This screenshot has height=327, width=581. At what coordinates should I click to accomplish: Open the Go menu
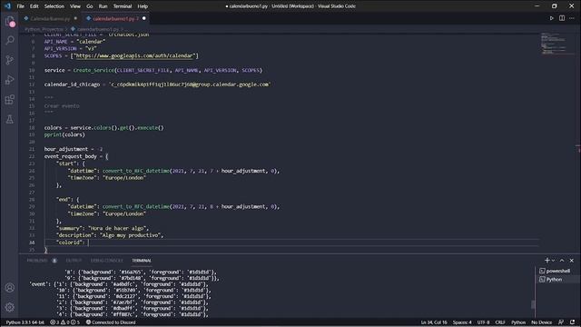tap(90, 6)
